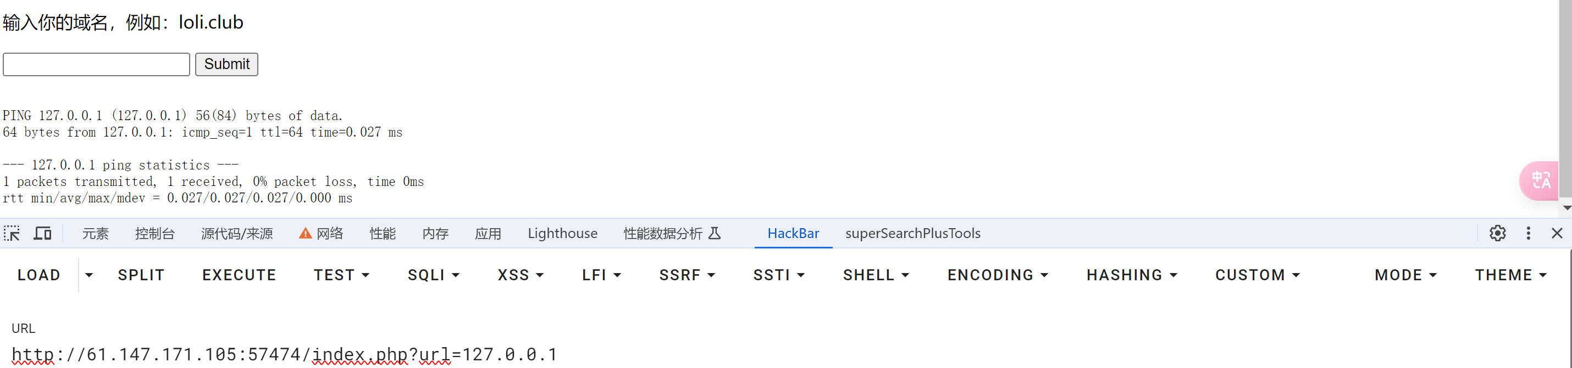Screen dimensions: 1572x368
Task: Open the DevTools three-dot more menu
Action: coord(1528,233)
